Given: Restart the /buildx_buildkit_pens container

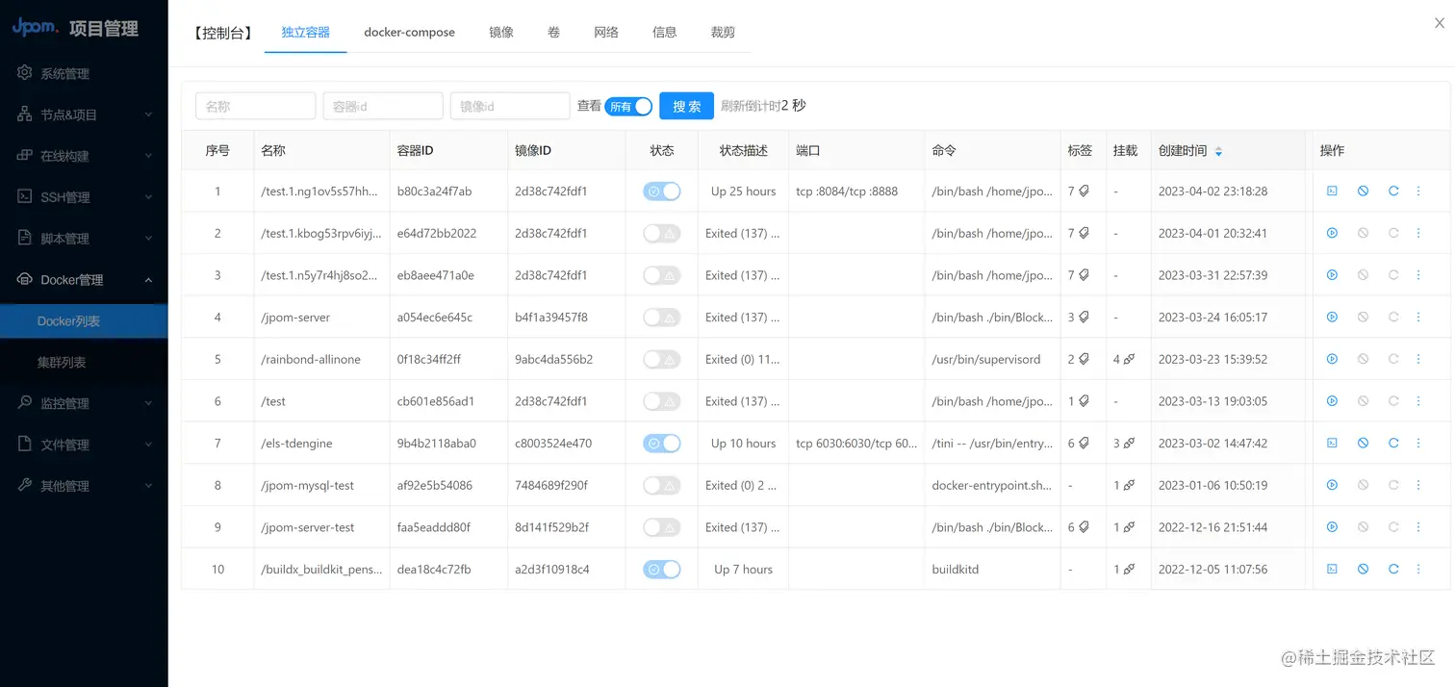Looking at the screenshot, I should click(1393, 569).
